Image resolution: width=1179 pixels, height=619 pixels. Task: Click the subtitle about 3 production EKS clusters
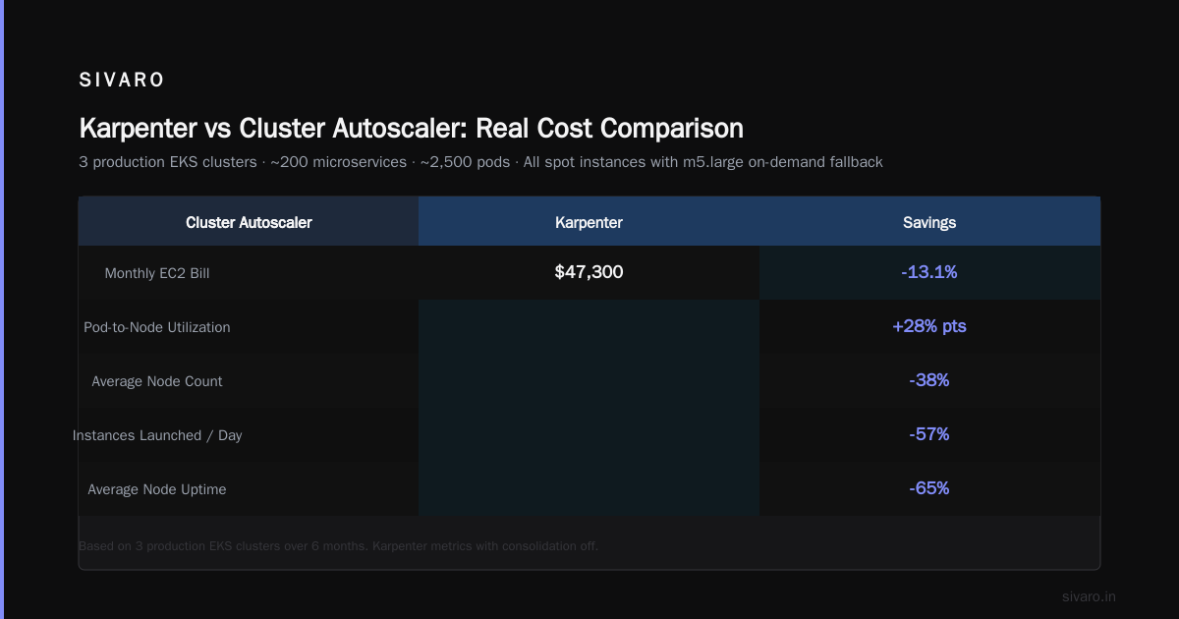480,161
